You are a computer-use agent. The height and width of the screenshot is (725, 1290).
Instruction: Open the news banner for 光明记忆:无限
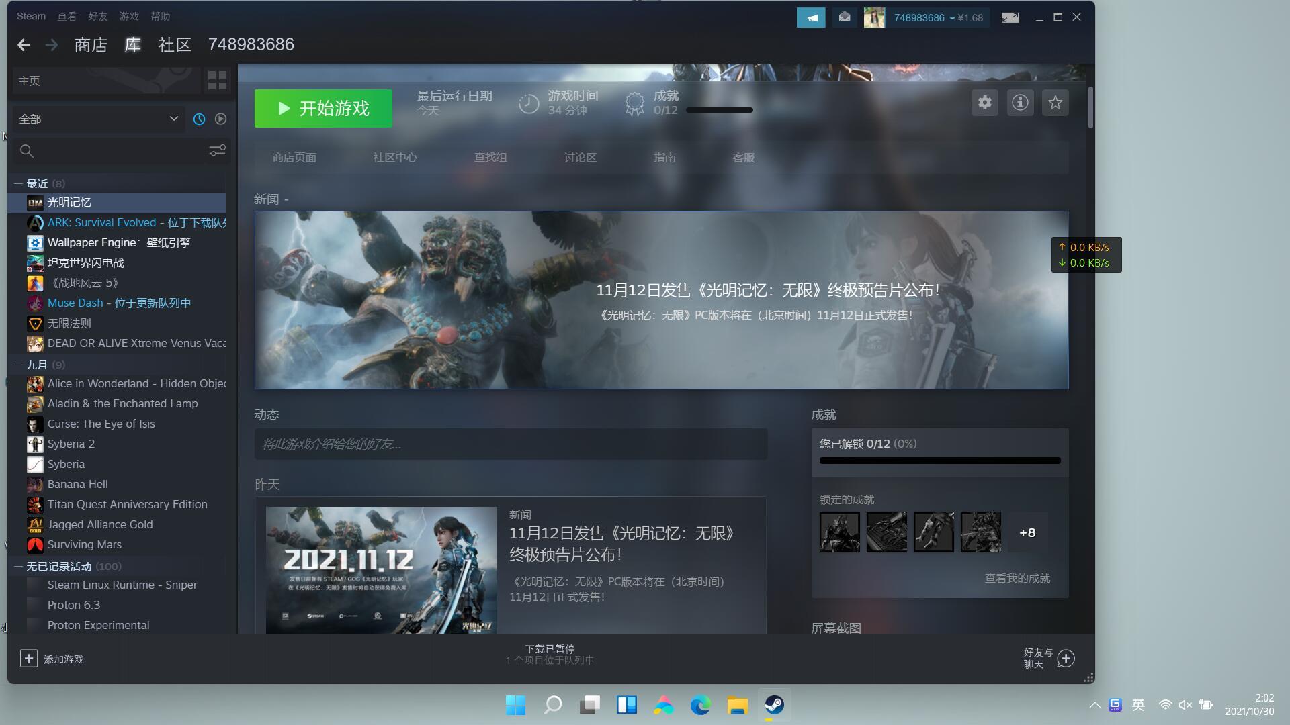pos(661,300)
